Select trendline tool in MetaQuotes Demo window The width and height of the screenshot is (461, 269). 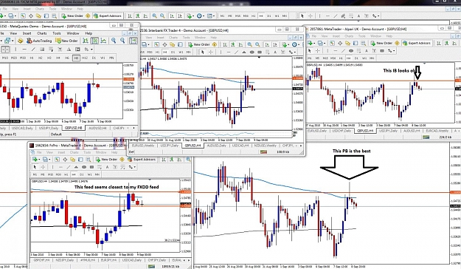[33, 50]
